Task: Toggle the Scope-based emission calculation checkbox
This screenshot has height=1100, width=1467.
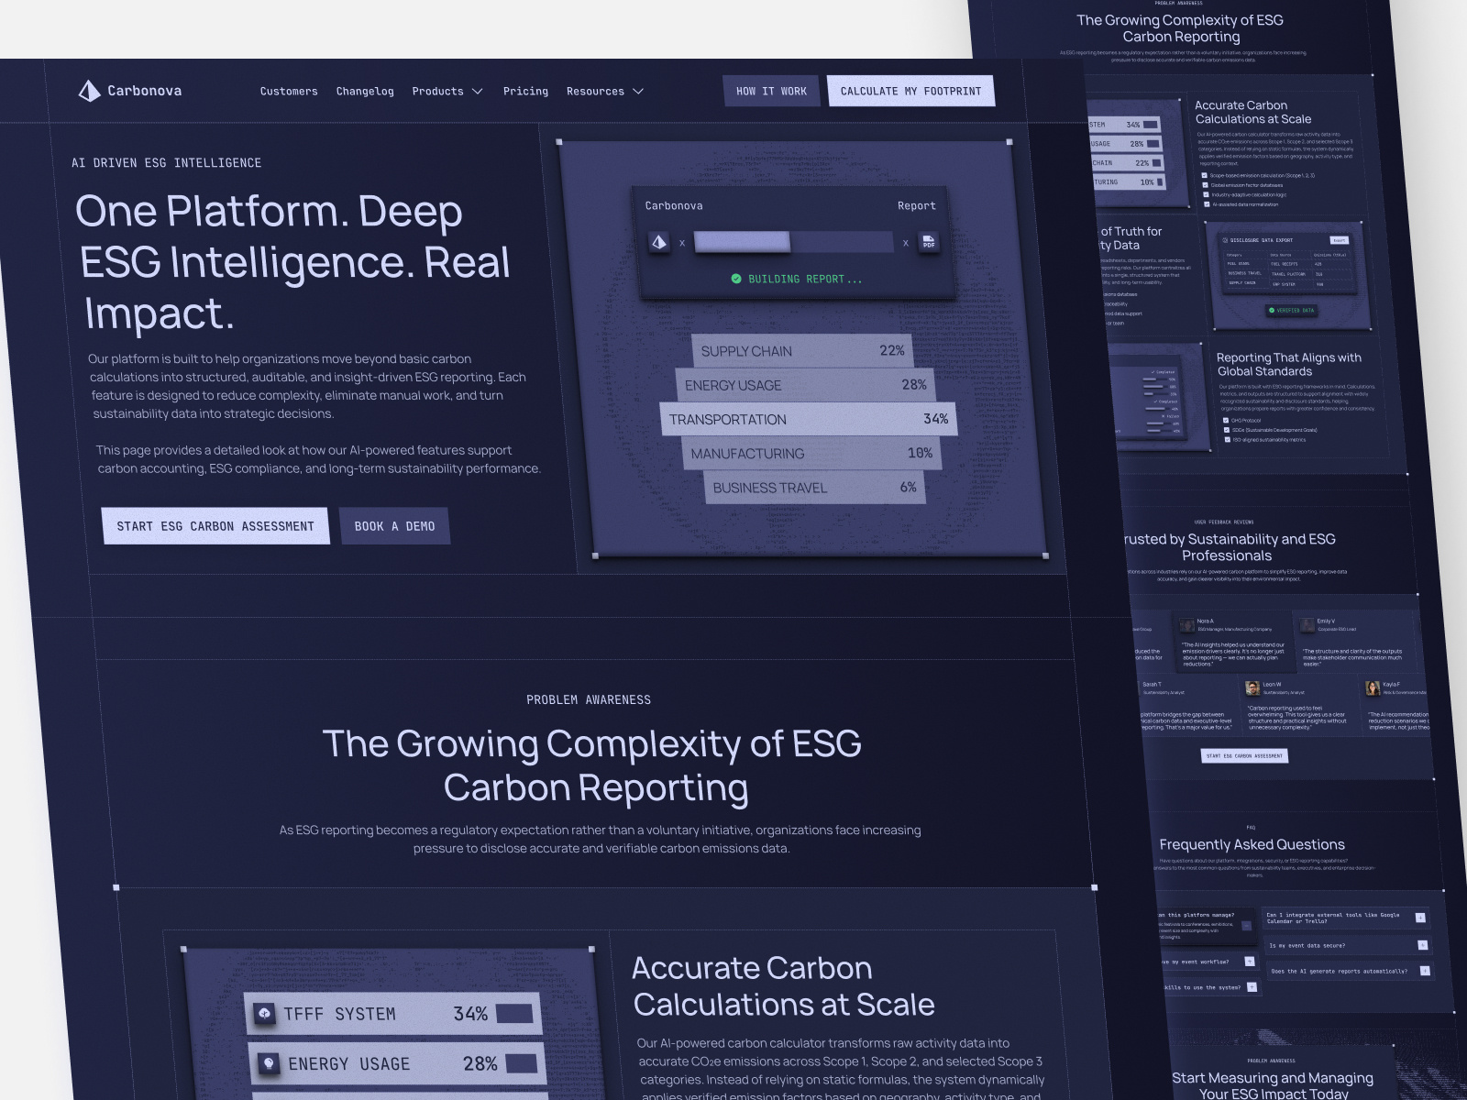Action: tap(1204, 175)
